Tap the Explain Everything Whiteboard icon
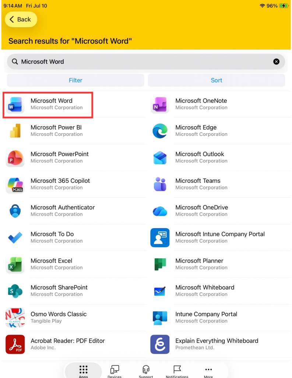 (160, 344)
